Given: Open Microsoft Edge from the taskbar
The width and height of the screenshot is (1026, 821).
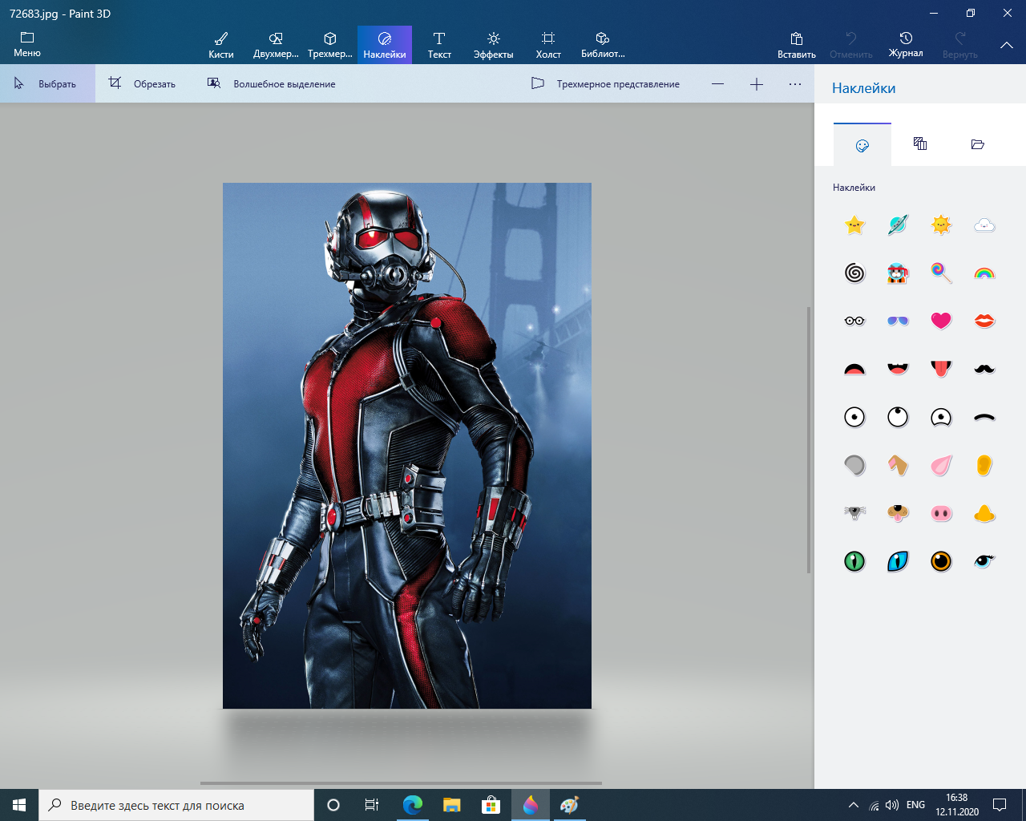Looking at the screenshot, I should click(413, 805).
